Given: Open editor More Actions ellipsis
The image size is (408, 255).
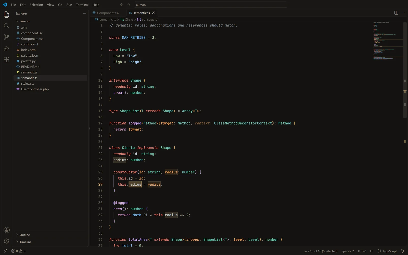Looking at the screenshot, I should click(403, 13).
